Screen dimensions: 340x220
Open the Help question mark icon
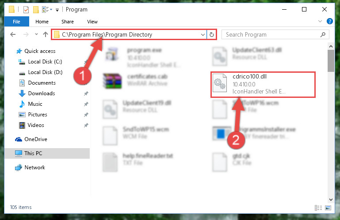329,21
